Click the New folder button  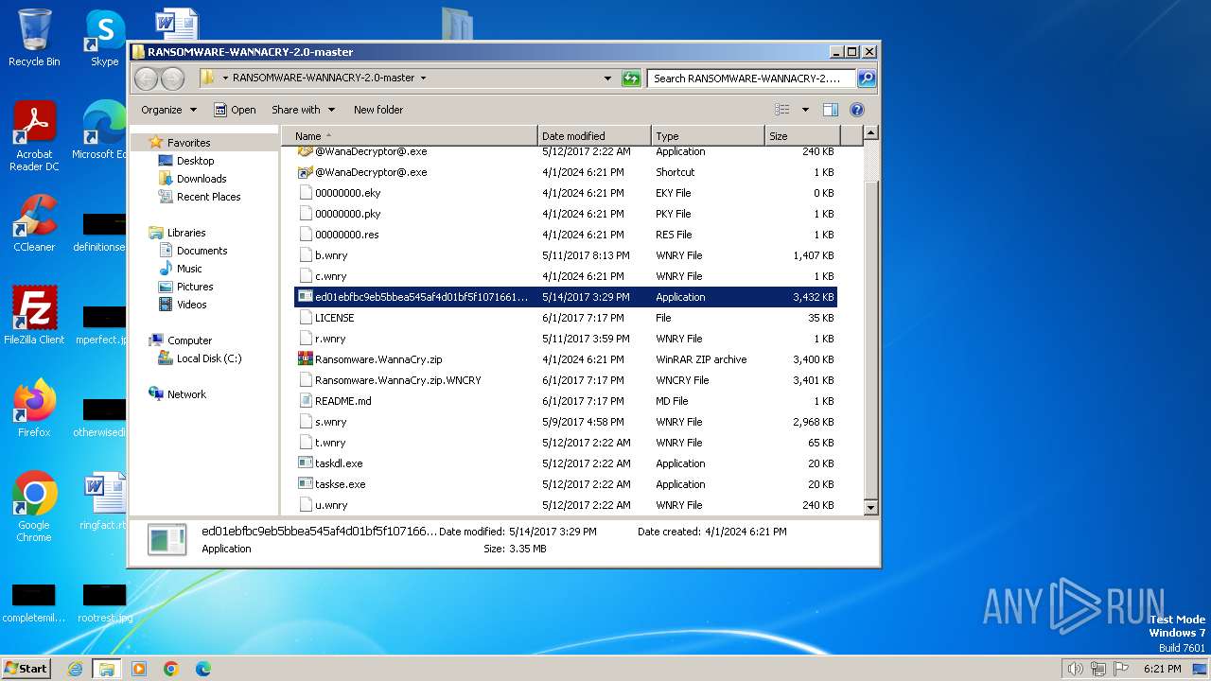[x=378, y=110]
